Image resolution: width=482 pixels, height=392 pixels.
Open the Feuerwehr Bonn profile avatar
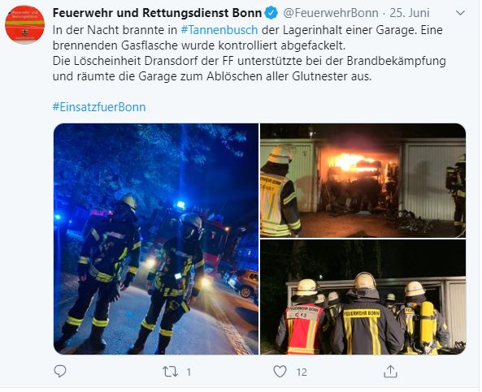pos(24,25)
